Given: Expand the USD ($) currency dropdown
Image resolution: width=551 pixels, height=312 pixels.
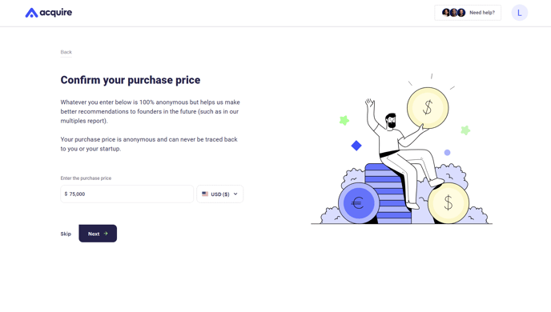Looking at the screenshot, I should tap(220, 194).
